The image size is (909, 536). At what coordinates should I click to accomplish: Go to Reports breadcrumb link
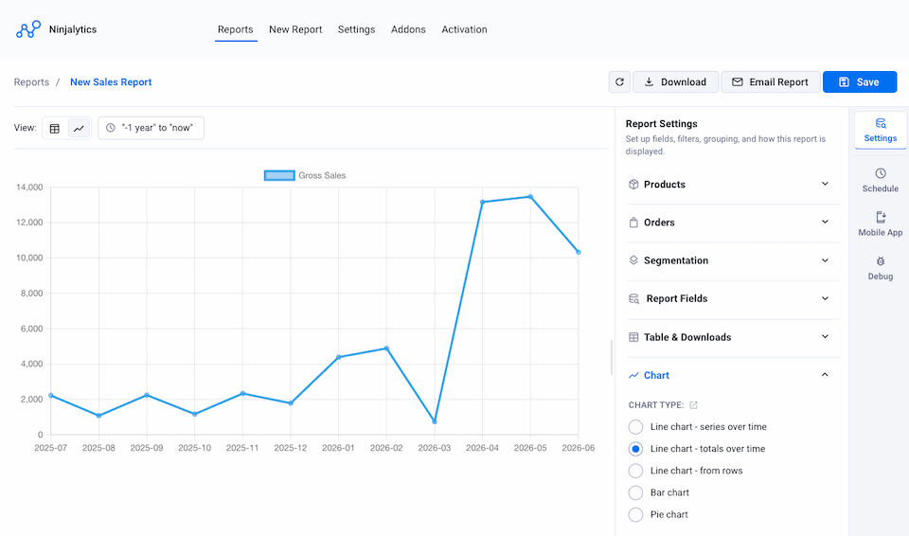click(31, 82)
